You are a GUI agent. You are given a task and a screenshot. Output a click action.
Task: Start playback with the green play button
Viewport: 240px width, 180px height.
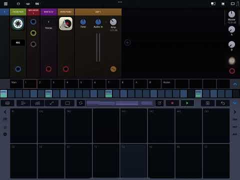point(187,103)
